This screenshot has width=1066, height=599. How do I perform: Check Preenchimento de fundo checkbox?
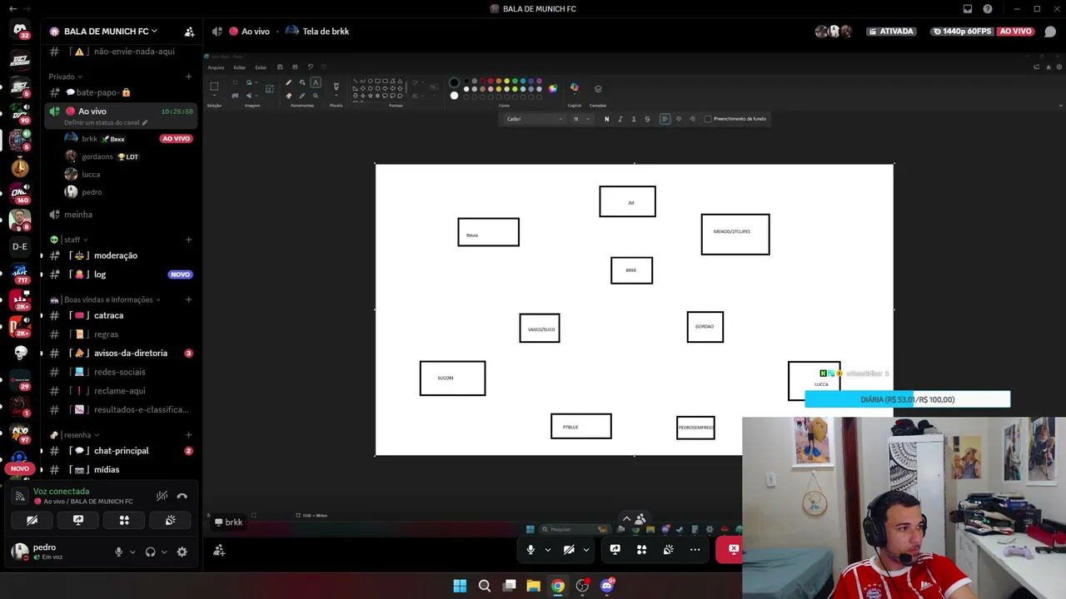coord(708,119)
